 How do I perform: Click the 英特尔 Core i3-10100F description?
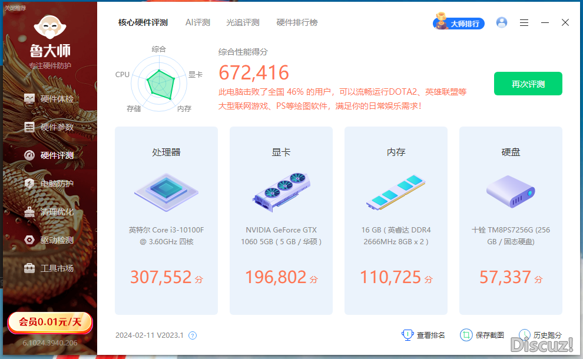[166, 235]
